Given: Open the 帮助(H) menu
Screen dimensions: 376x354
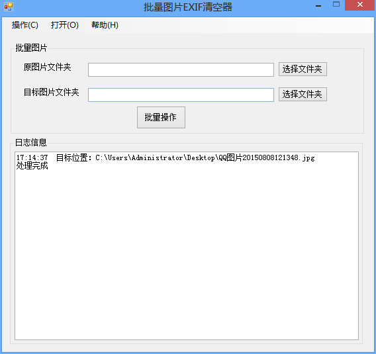Looking at the screenshot, I should [105, 25].
